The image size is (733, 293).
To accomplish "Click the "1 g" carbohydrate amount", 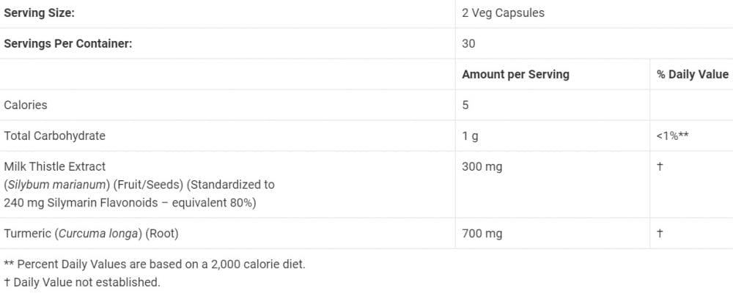I will [470, 136].
